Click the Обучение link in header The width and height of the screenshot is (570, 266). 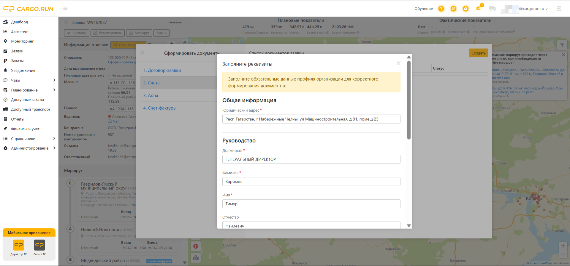tap(424, 9)
